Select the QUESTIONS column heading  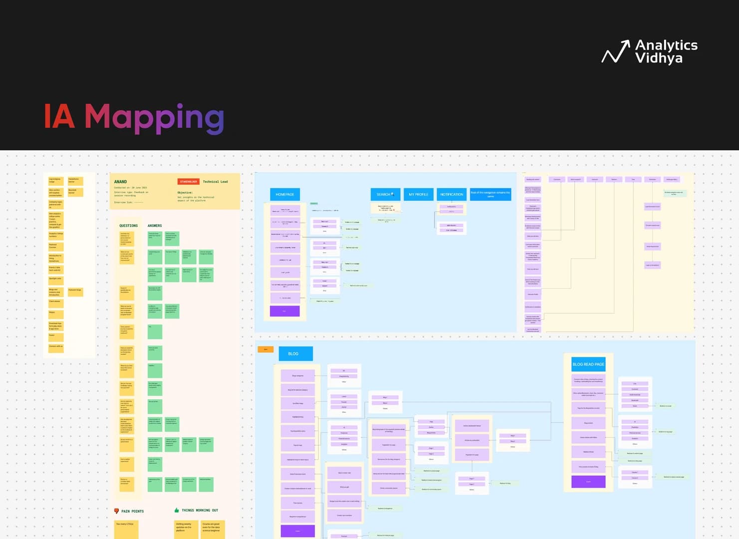coord(128,226)
